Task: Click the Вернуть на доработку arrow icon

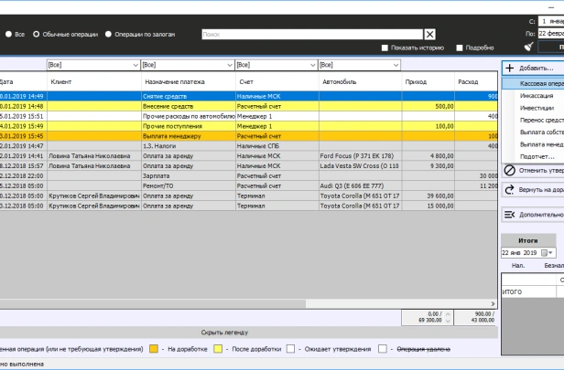Action: [510, 190]
